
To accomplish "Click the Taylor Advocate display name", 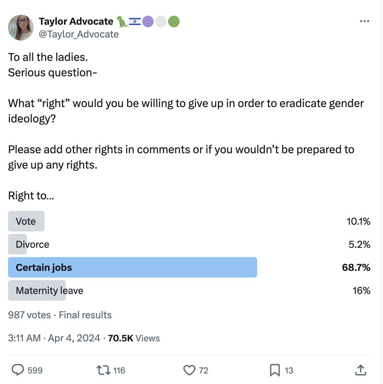I will pyautogui.click(x=76, y=21).
